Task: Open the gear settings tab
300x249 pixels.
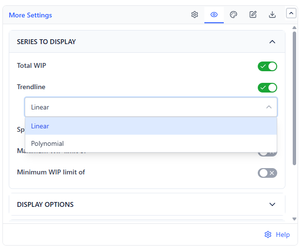Action: [195, 15]
